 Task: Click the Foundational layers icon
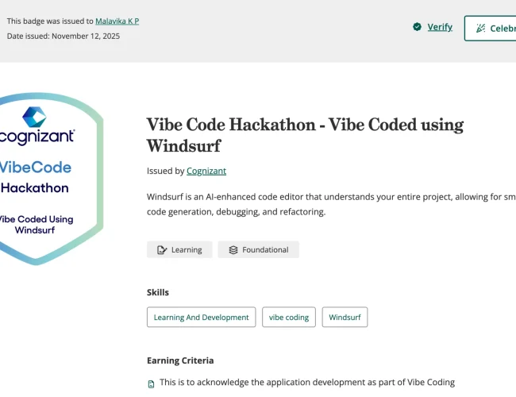tap(233, 250)
